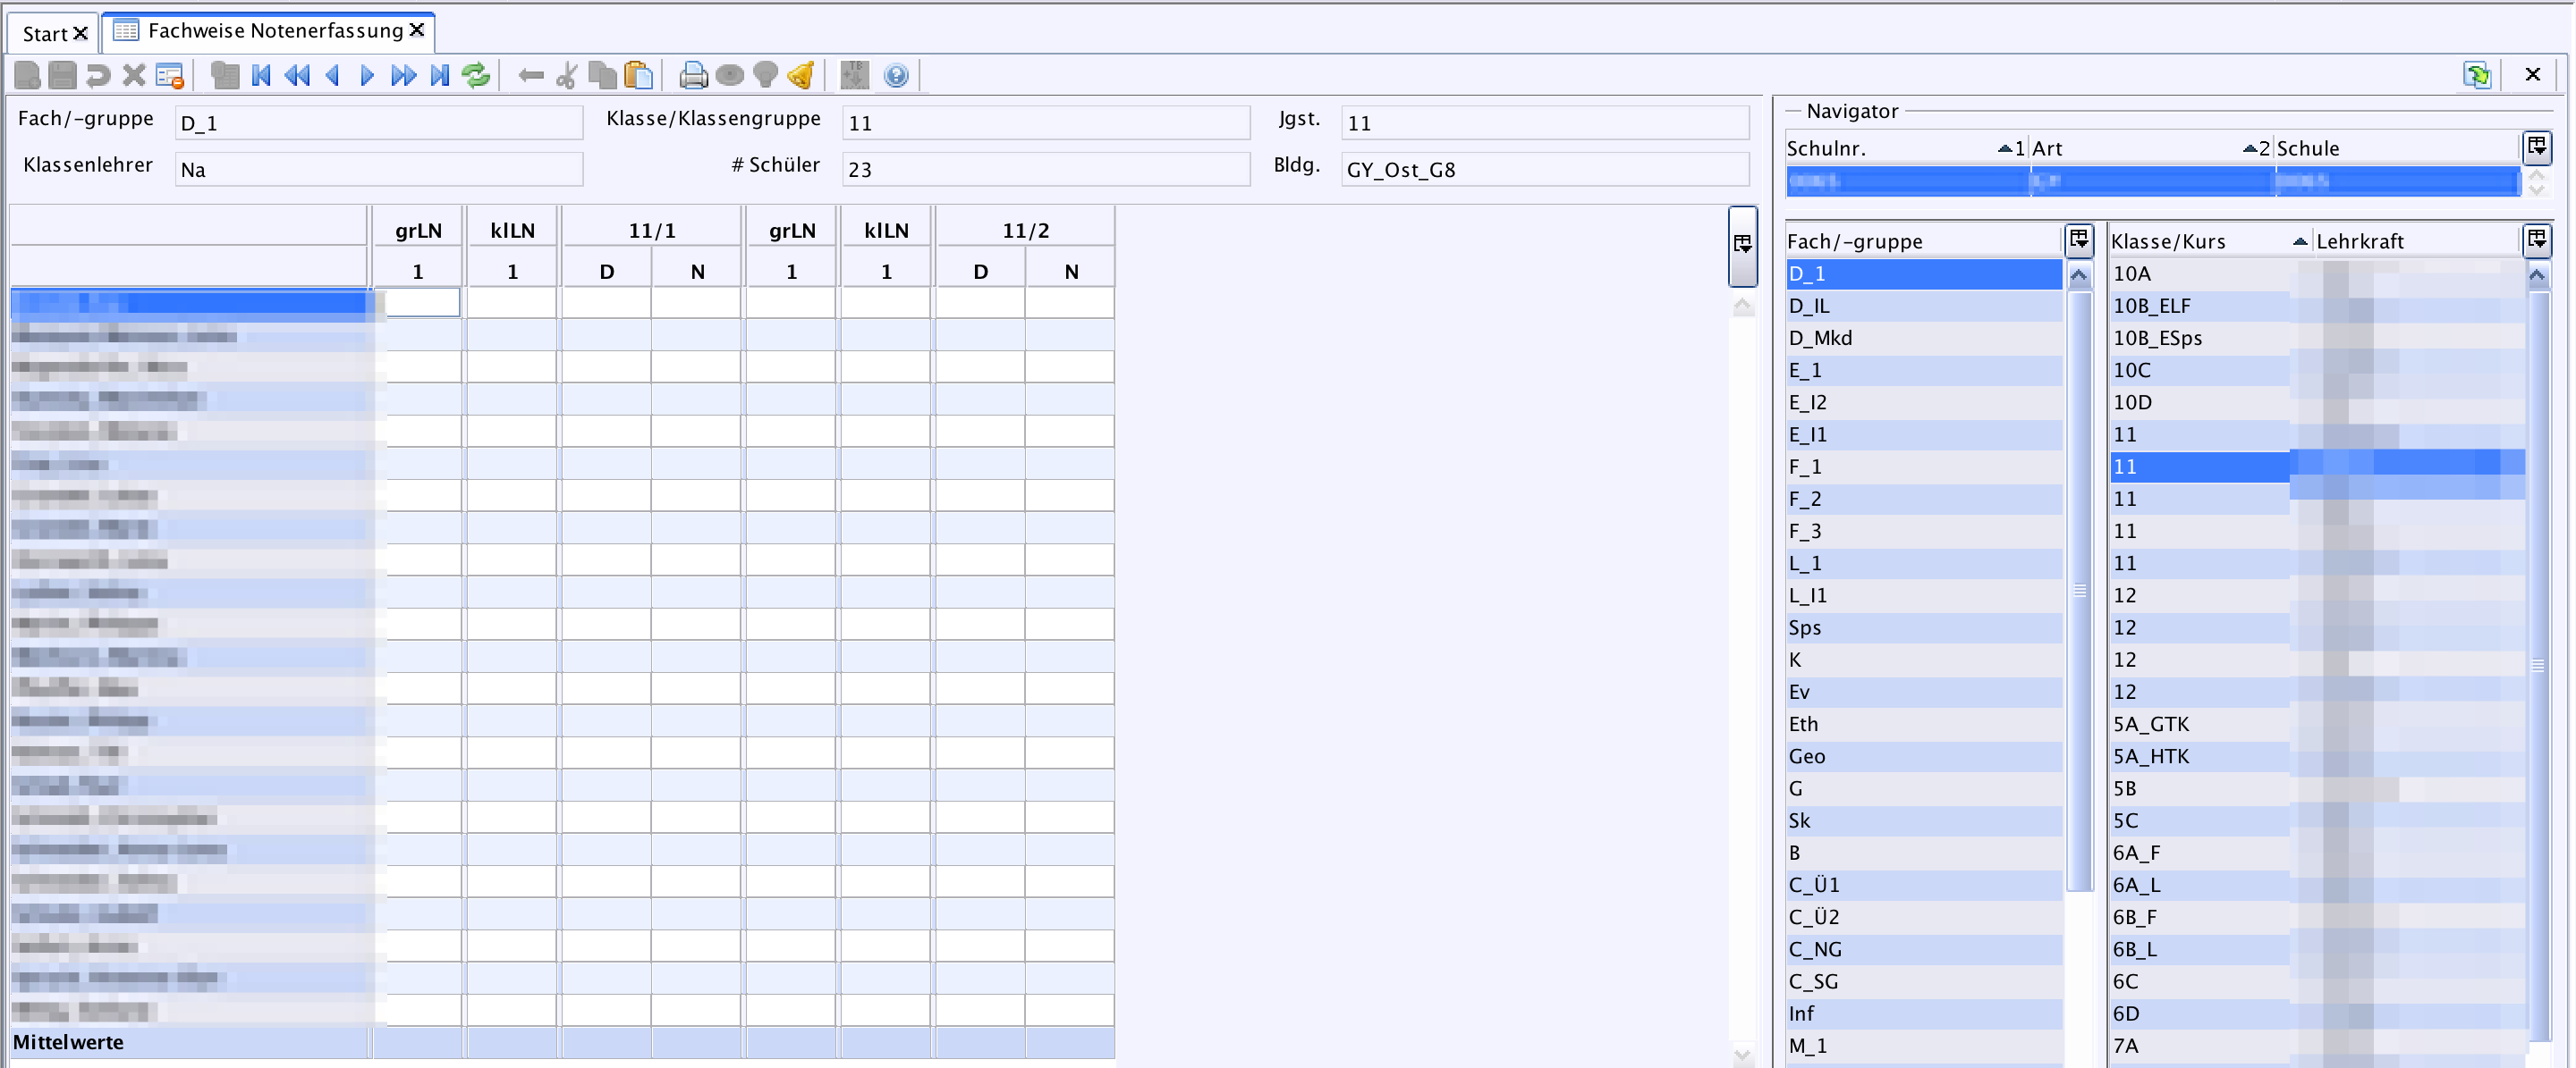The width and height of the screenshot is (2576, 1068).
Task: Close the Start tab
Action: (81, 34)
